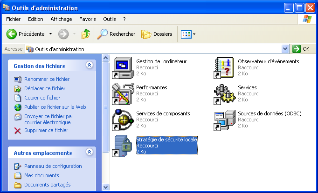Click the up-folder (Parent) toolbar icon
This screenshot has height=193, width=318.
(85, 34)
